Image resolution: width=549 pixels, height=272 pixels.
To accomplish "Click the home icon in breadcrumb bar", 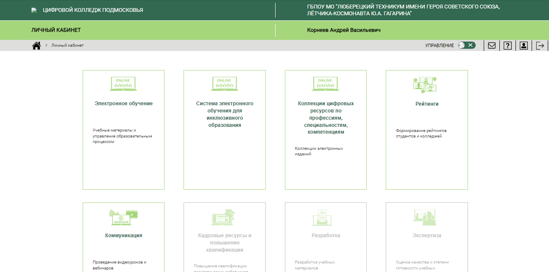I will (36, 45).
